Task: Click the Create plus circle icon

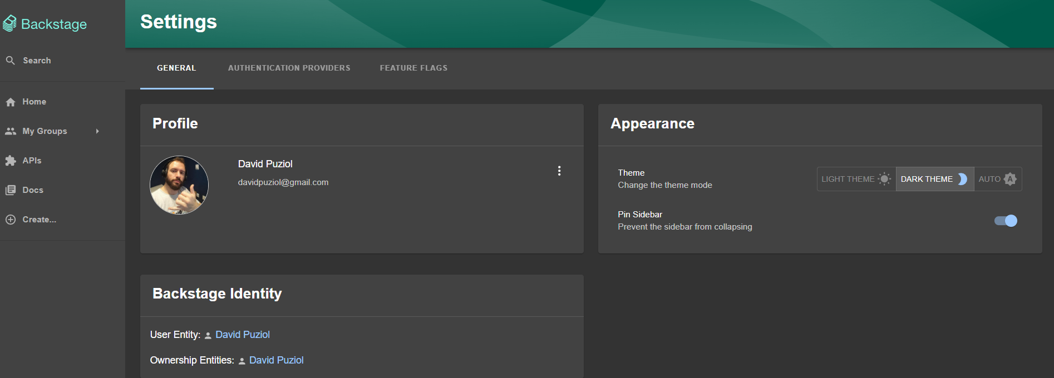Action: 11,220
